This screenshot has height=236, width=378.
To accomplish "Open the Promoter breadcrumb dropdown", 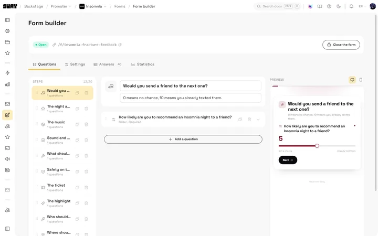I will coord(61,6).
